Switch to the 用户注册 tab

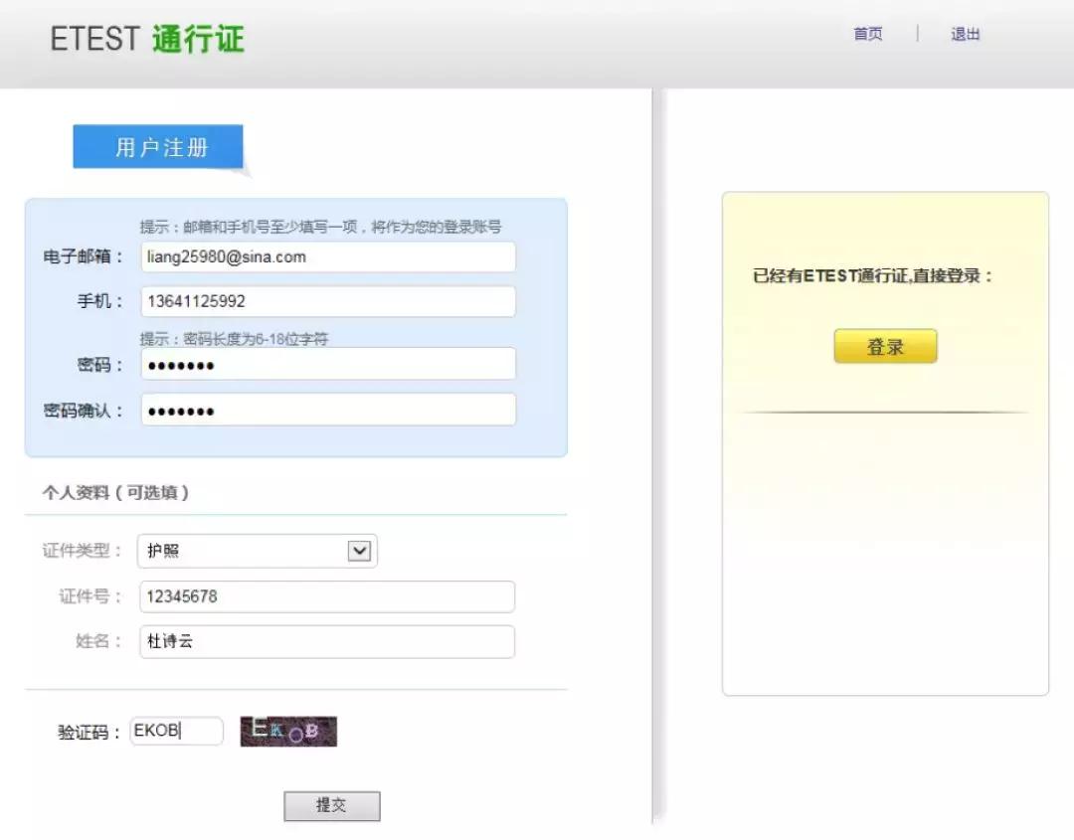click(157, 145)
